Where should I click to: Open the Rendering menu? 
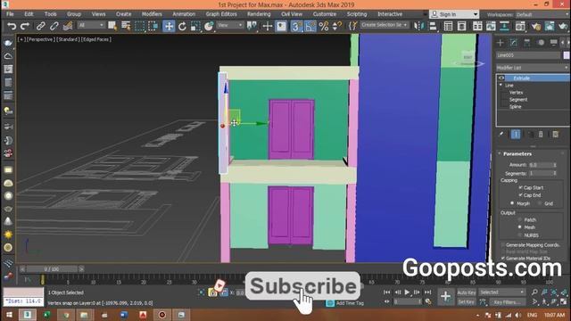(x=259, y=14)
